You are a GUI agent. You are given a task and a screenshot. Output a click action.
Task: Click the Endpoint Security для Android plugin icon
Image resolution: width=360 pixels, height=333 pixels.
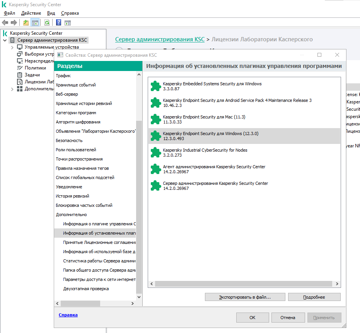coord(156,103)
